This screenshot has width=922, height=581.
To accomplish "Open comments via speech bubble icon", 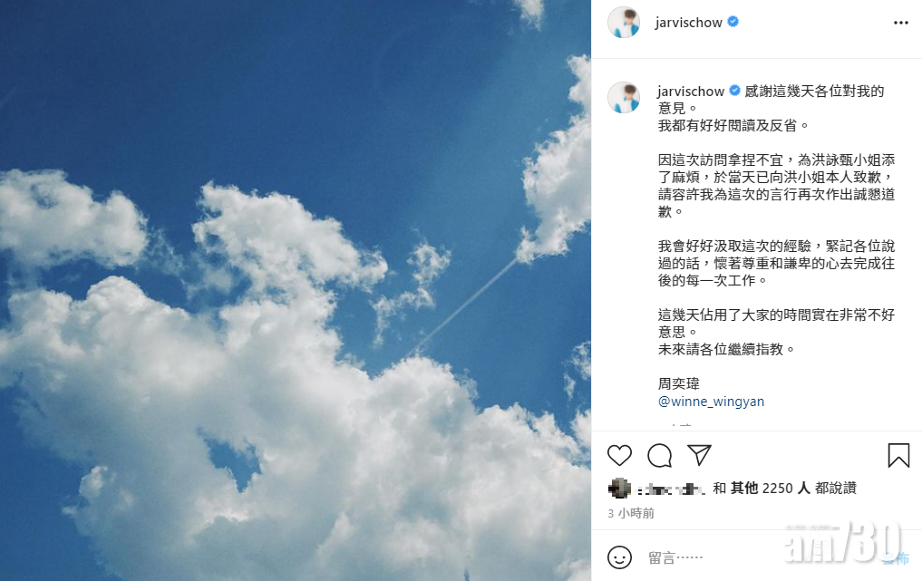I will [660, 455].
